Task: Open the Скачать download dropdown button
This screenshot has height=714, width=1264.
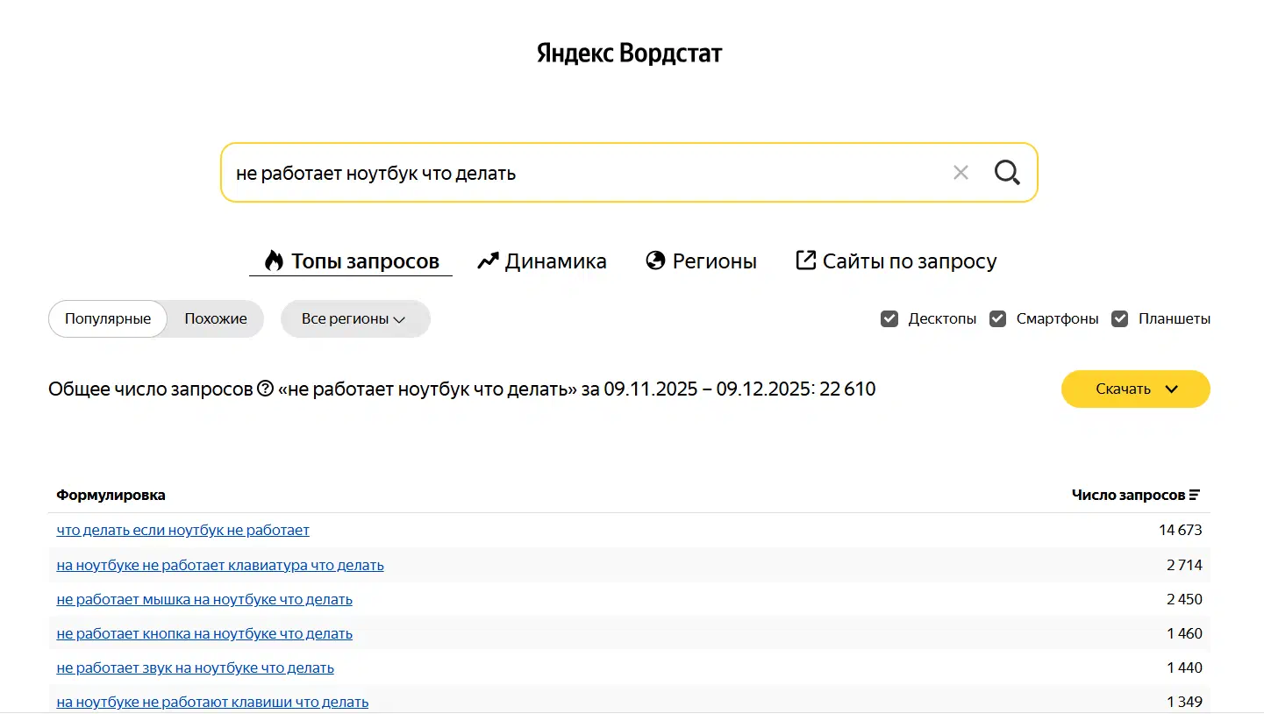Action: click(x=1135, y=389)
